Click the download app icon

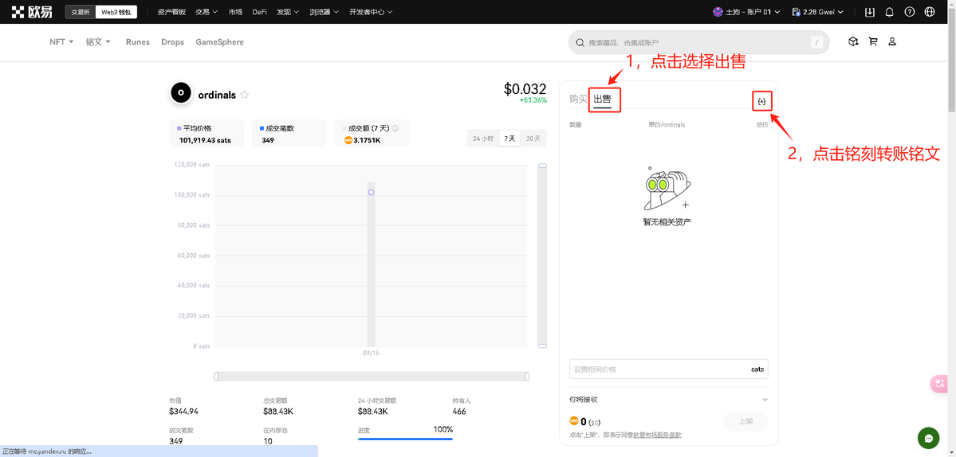(x=869, y=12)
